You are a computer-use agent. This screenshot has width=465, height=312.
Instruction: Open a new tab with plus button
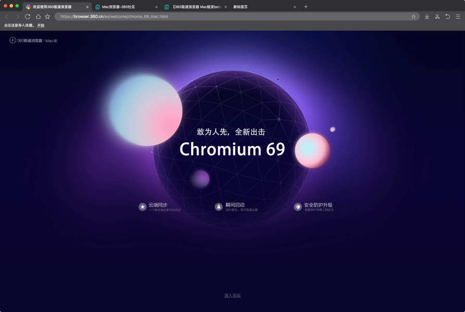306,7
